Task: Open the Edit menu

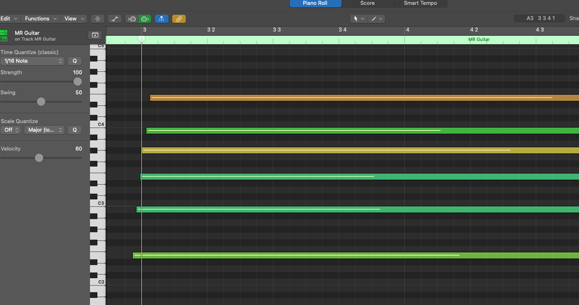Action: pos(9,19)
